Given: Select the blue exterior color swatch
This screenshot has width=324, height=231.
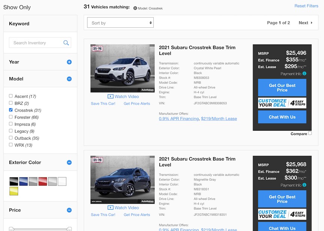Looking at the screenshot, I should [23, 181].
